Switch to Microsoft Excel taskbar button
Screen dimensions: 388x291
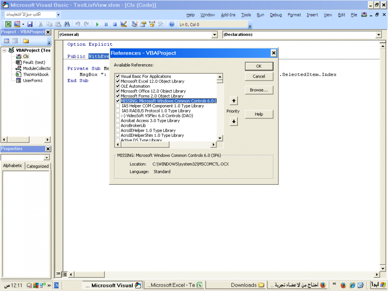pos(175,285)
